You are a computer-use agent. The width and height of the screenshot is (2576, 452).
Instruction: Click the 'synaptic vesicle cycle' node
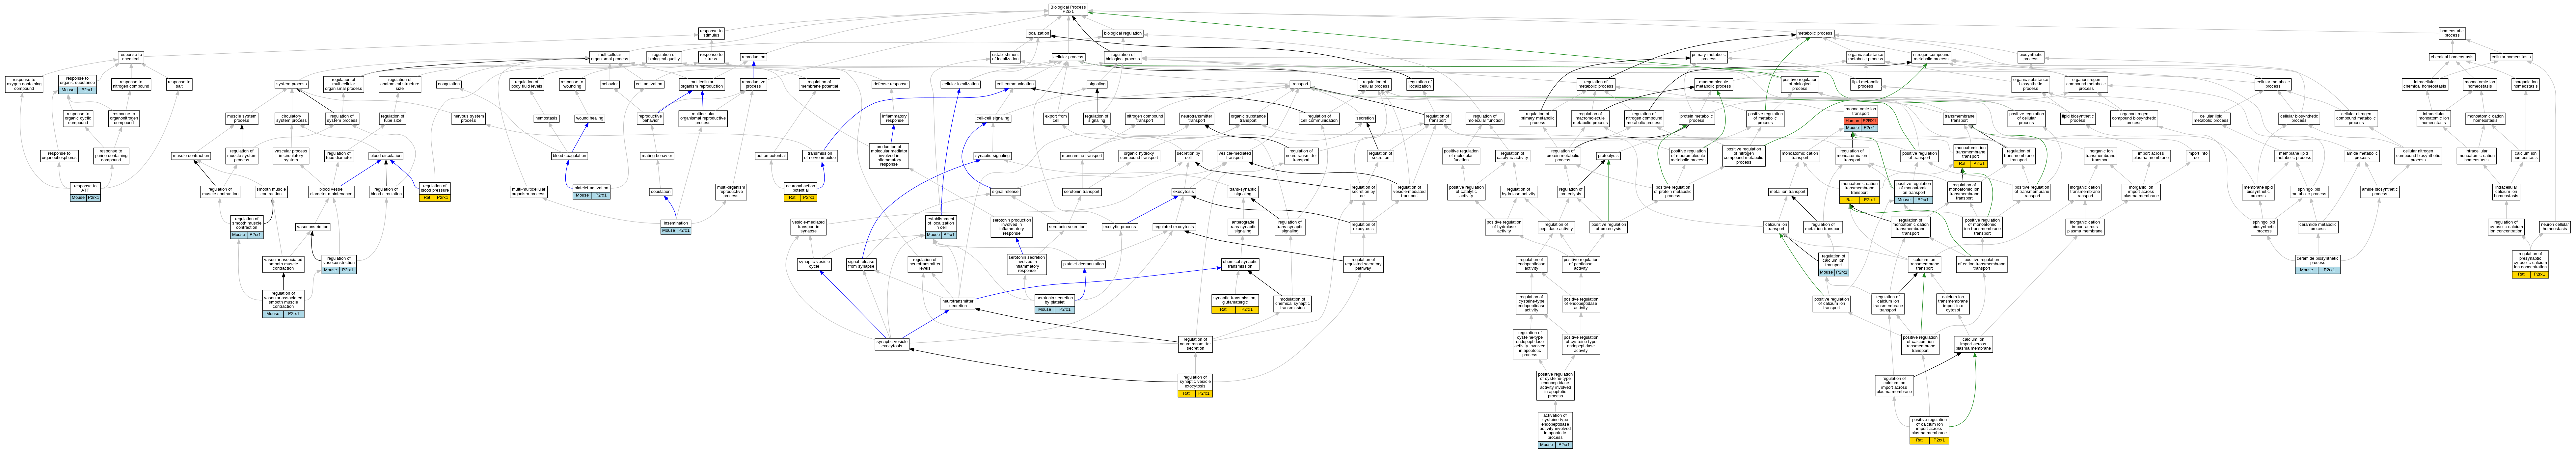[814, 265]
